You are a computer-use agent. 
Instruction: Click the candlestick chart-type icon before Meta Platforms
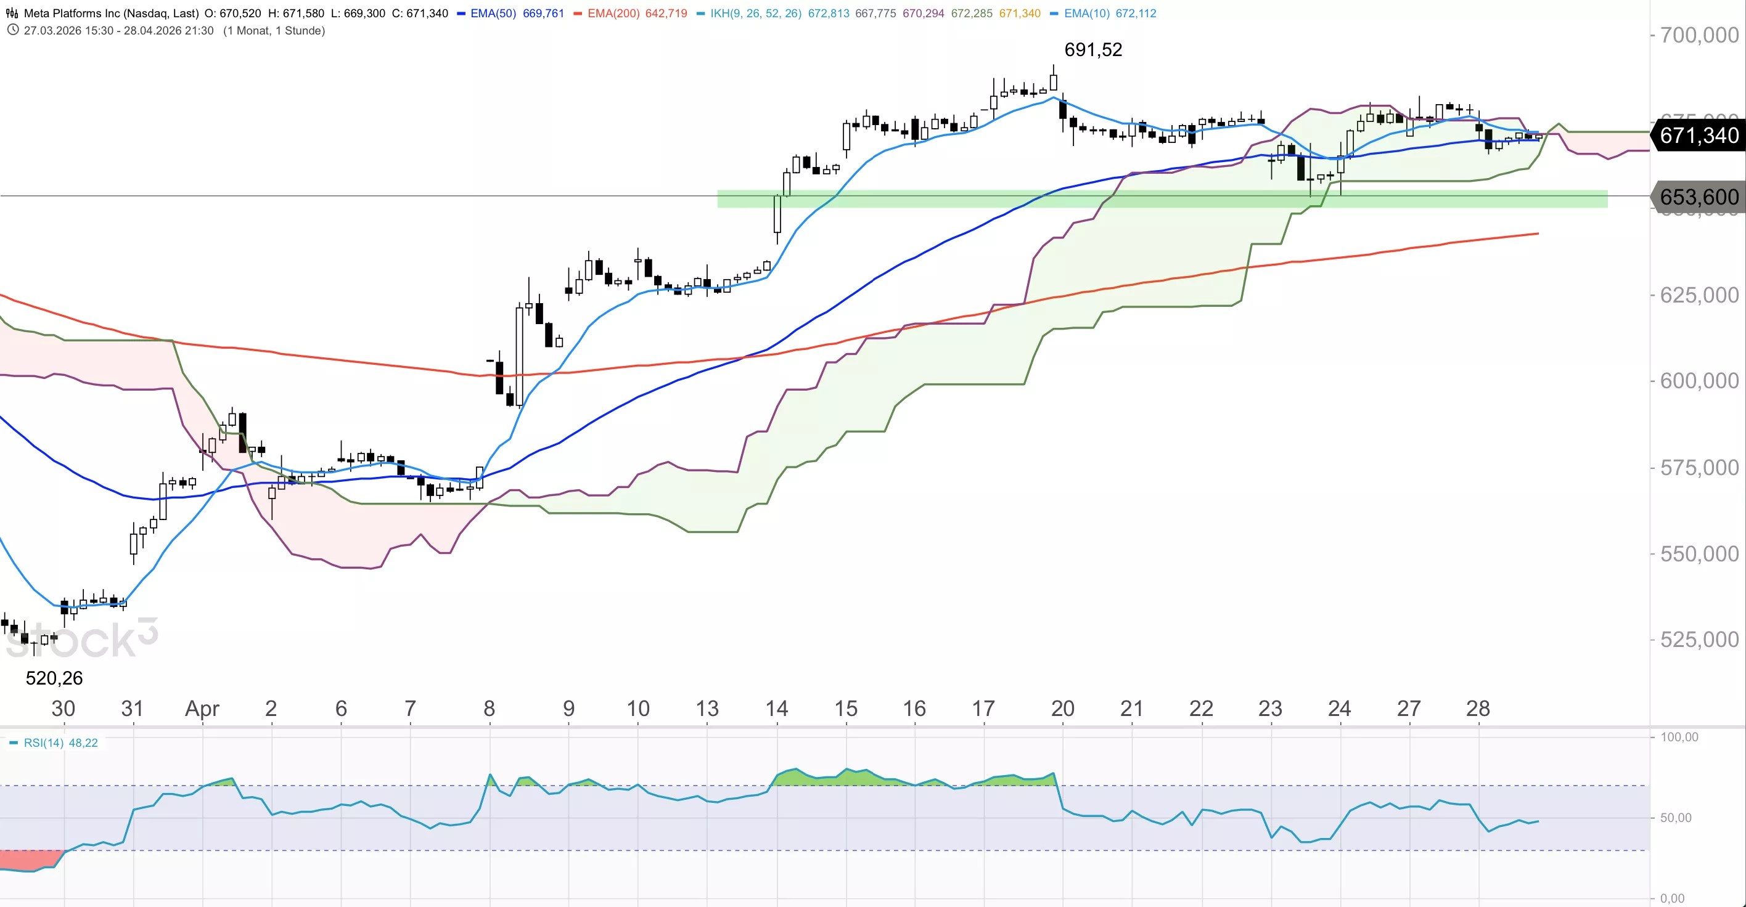tap(12, 13)
